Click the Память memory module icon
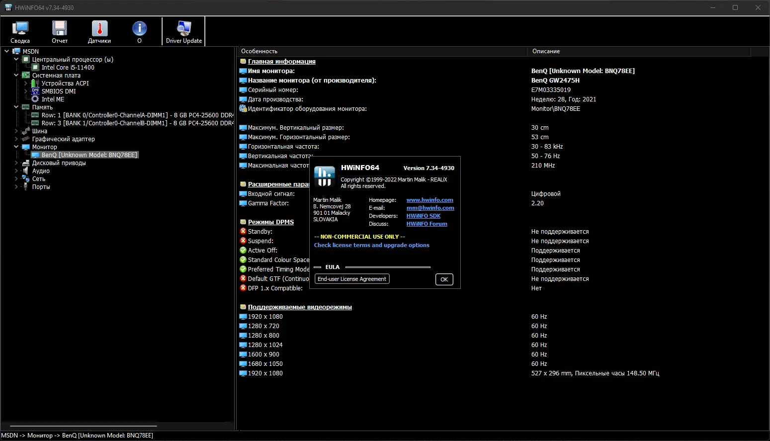This screenshot has height=441, width=770. tap(26, 107)
